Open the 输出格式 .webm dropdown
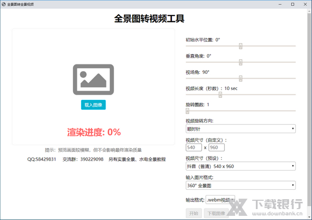 [220, 200]
